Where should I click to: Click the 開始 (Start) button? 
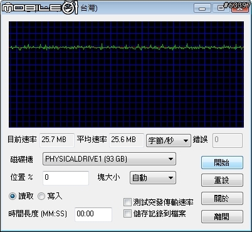coord(222,162)
